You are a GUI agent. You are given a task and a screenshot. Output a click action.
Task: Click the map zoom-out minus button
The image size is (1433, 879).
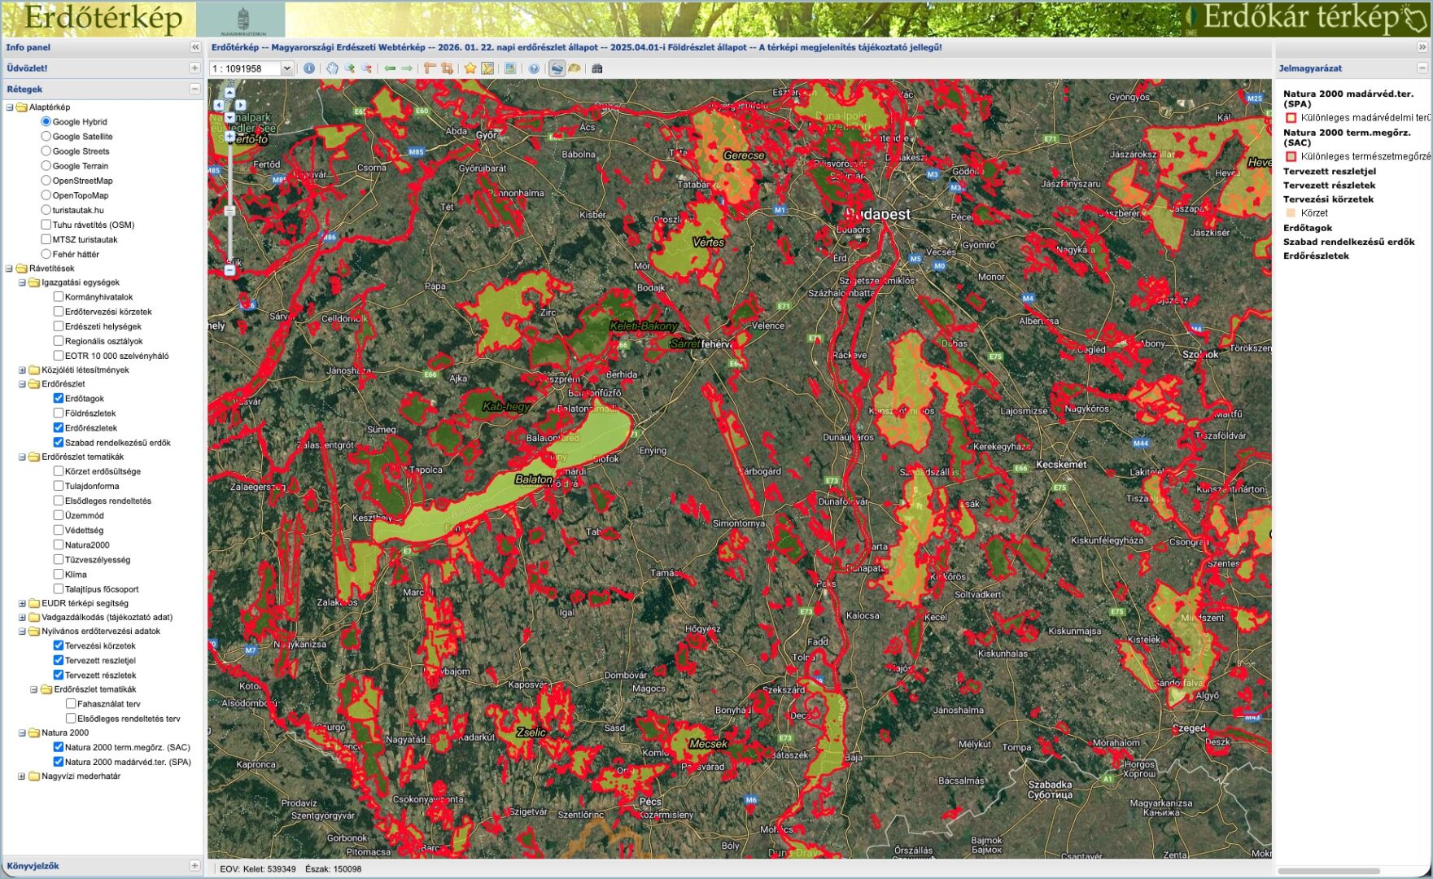click(x=229, y=270)
